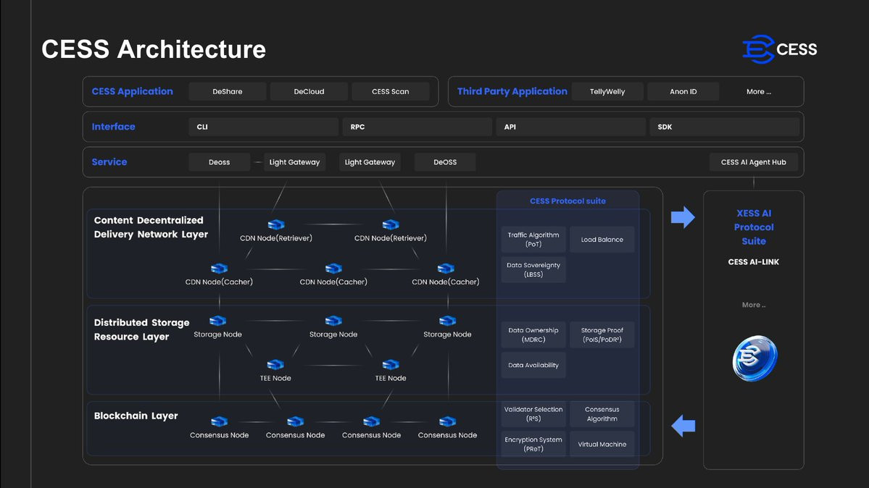The height and width of the screenshot is (488, 869).
Task: Click the CESS AI-LINK label
Action: 753,262
